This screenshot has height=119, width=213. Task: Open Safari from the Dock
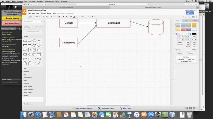point(38,115)
